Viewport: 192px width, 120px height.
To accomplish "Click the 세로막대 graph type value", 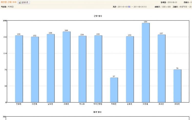I will click(185, 7).
